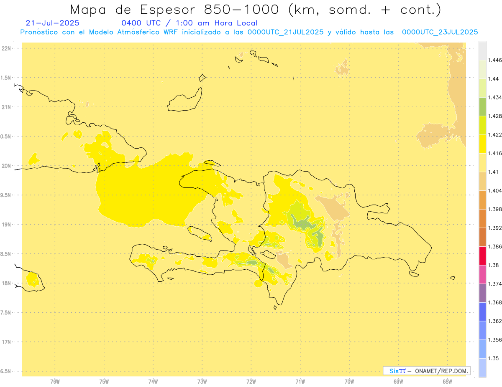502x387 pixels.
Task: Click the 76W longitude label
Action: click(55, 382)
